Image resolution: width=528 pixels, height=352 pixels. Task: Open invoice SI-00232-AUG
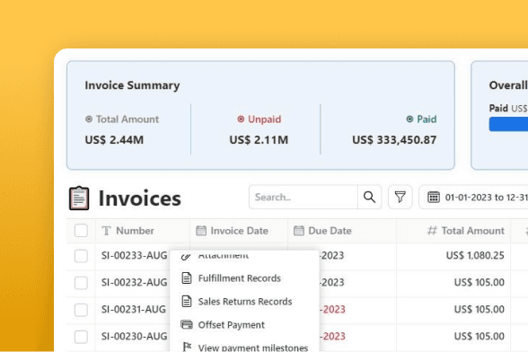coord(134,282)
